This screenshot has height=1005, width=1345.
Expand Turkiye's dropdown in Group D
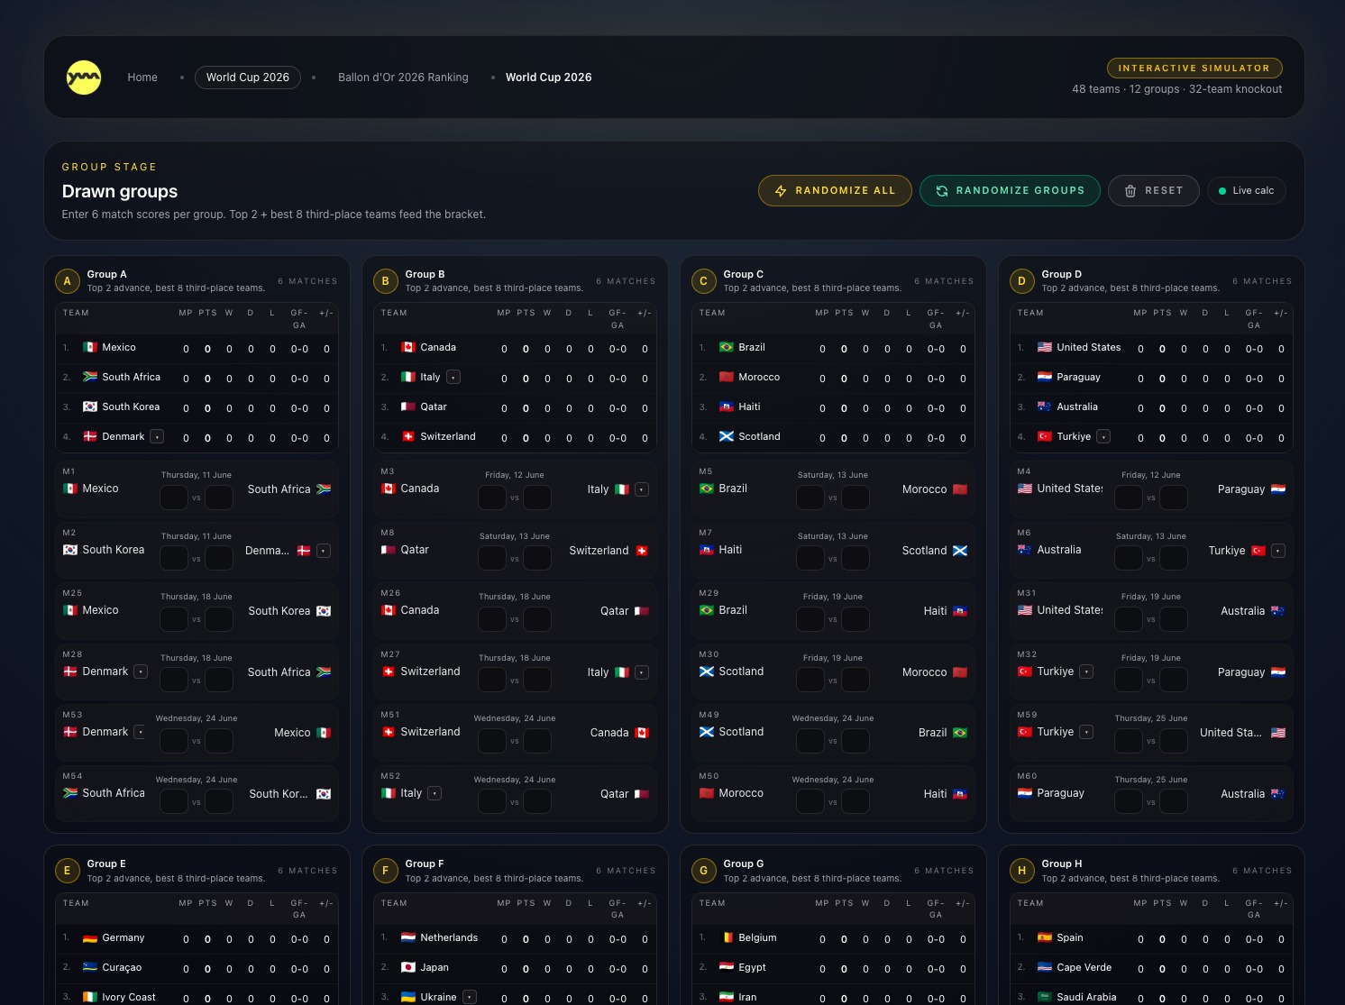(x=1104, y=436)
